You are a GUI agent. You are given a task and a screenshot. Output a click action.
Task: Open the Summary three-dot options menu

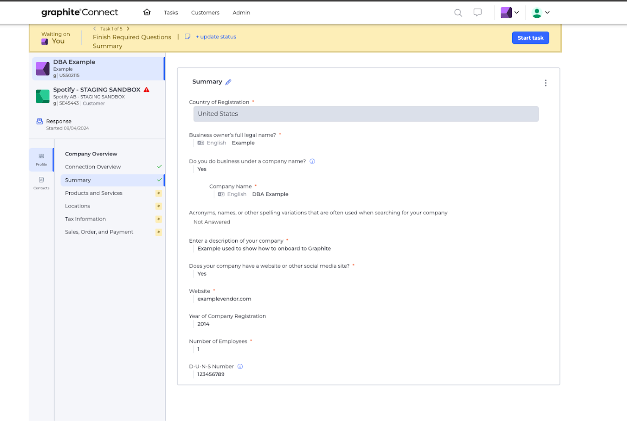pos(545,83)
